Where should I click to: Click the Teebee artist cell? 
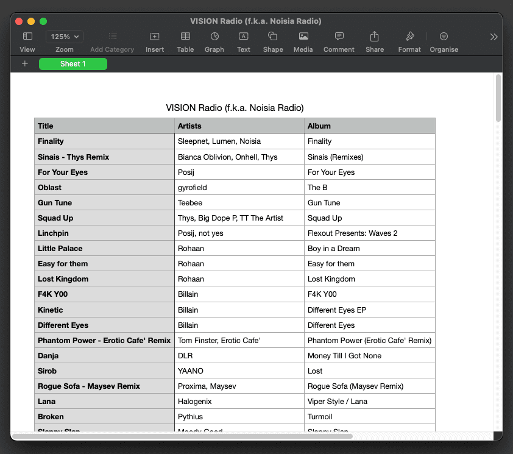(x=239, y=202)
